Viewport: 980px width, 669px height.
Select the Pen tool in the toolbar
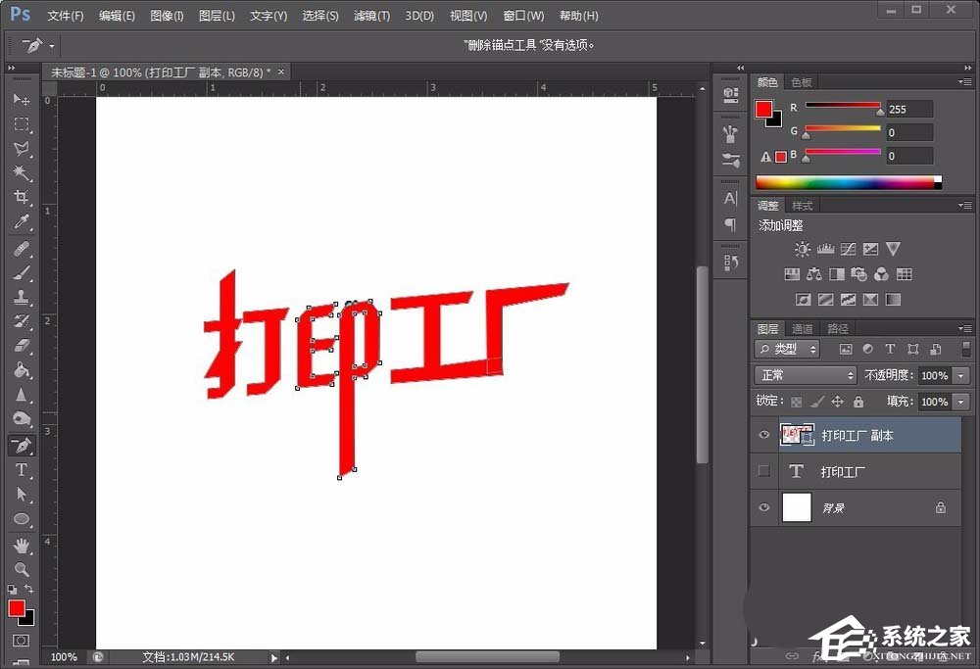[x=22, y=446]
